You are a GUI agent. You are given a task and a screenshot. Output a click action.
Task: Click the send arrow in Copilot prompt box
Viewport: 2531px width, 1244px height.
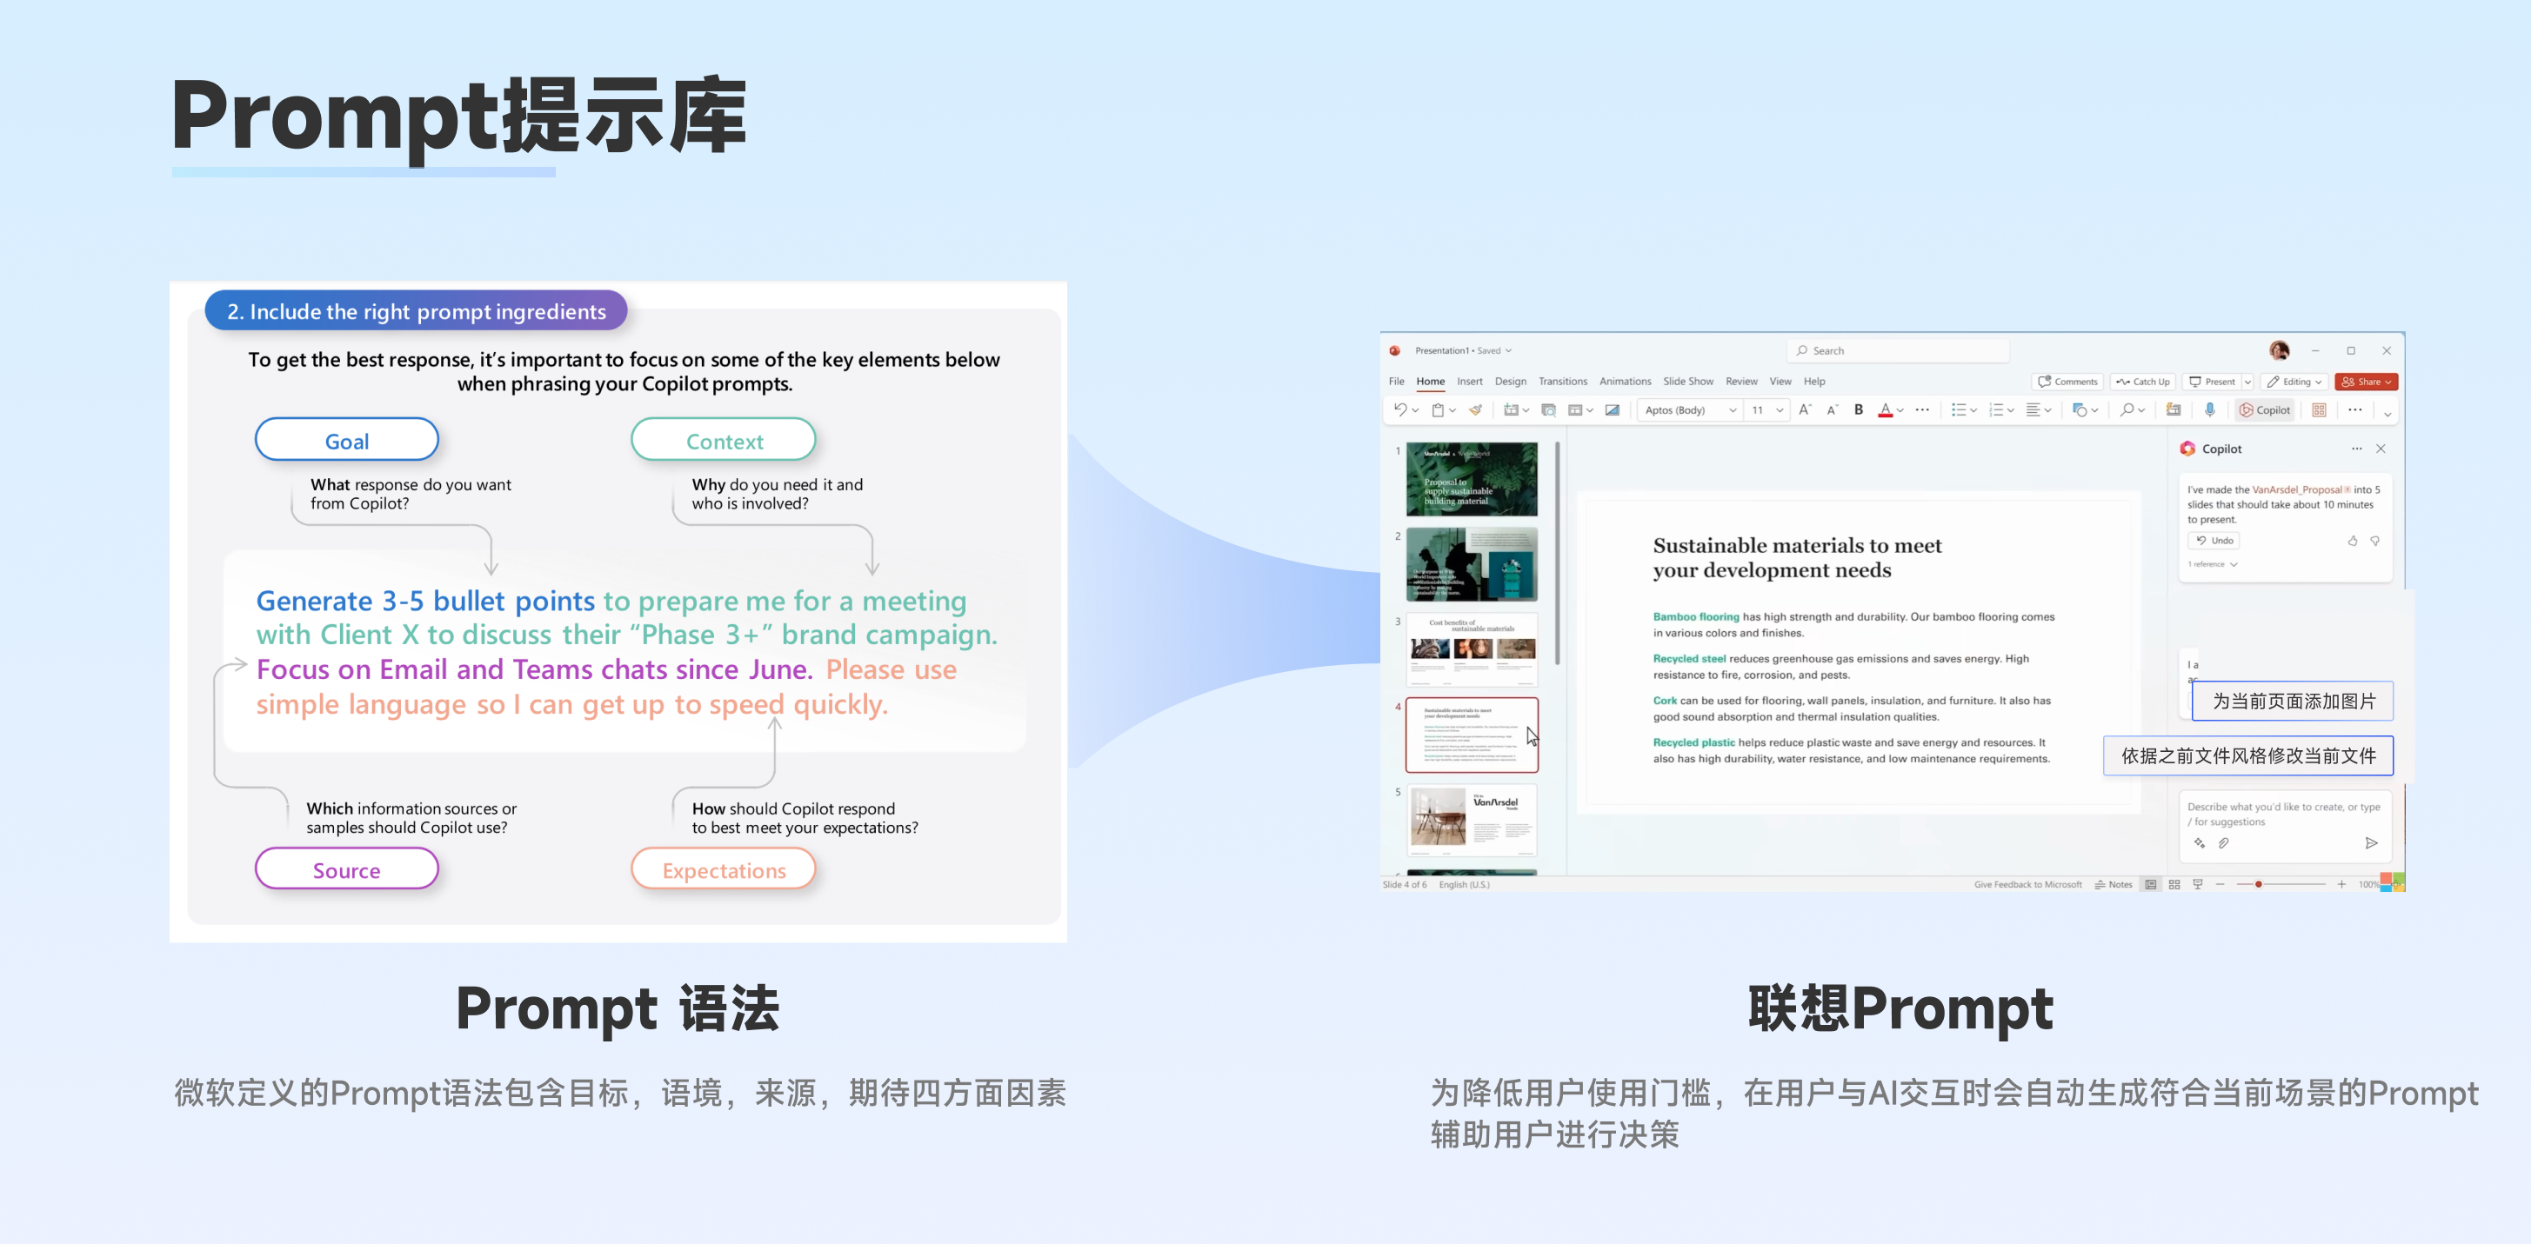coord(2371,842)
